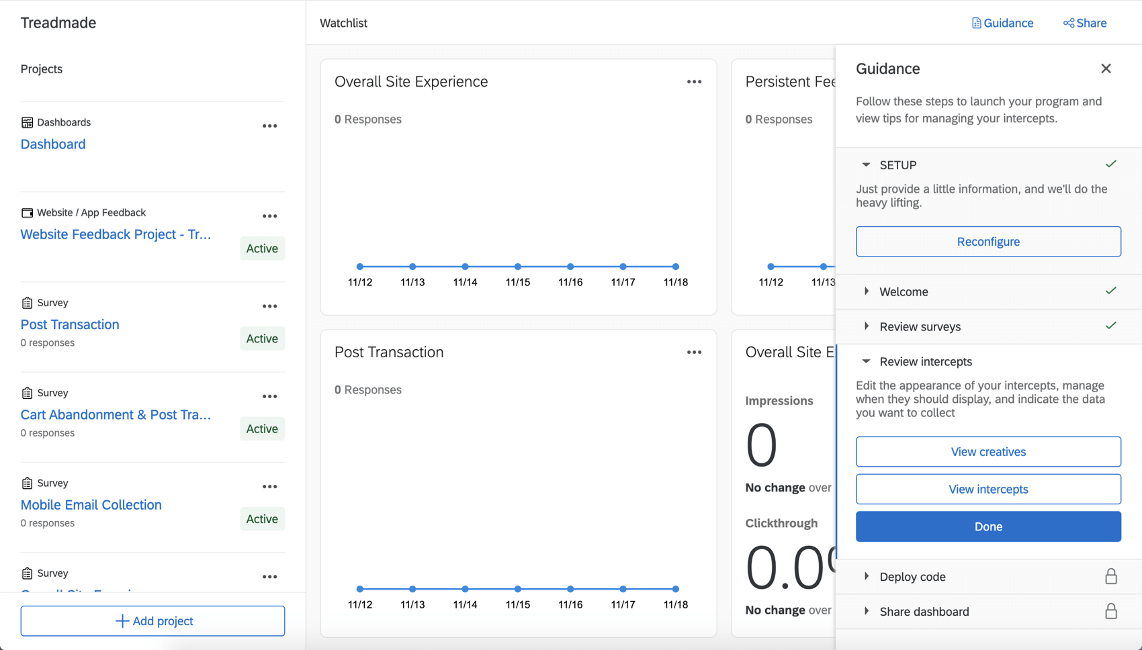Open options menu for Dashboards project
The height and width of the screenshot is (650, 1142).
(269, 126)
